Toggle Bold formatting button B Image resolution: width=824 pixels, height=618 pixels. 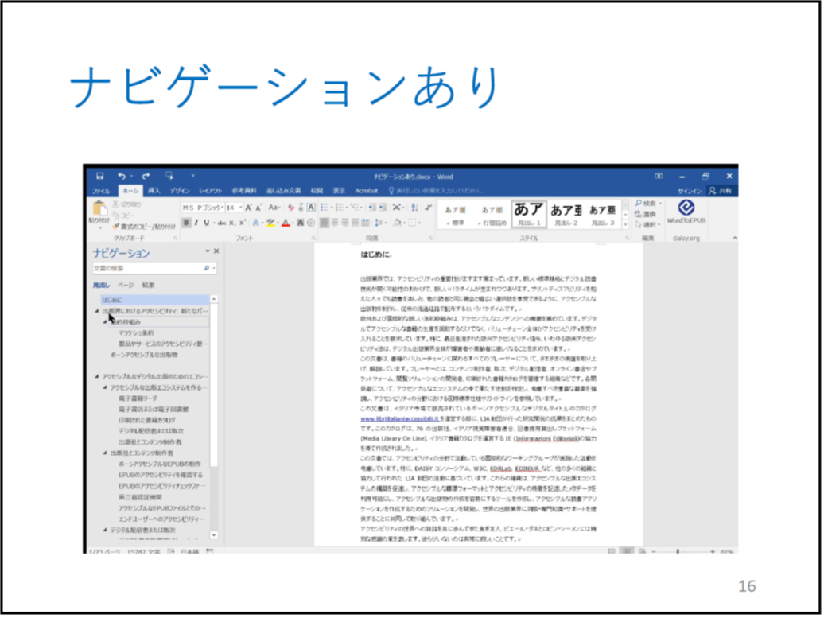186,223
